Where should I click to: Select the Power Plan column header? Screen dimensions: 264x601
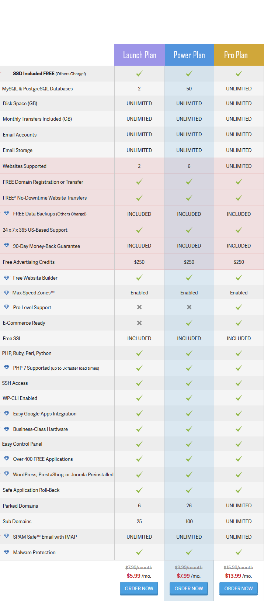189,55
